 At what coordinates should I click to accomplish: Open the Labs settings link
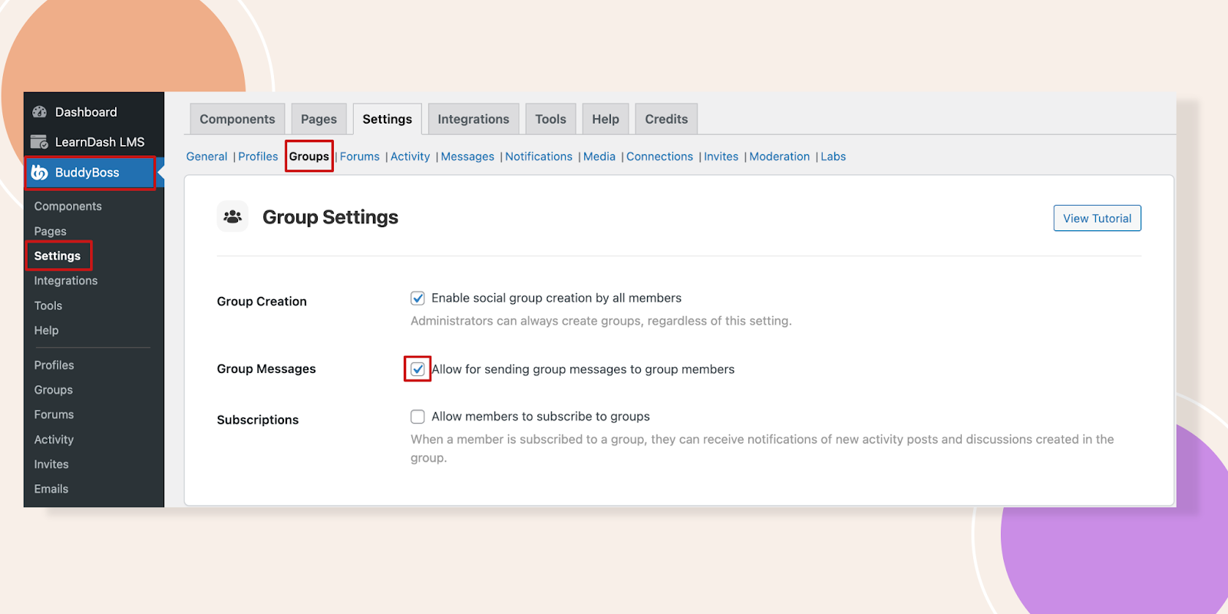click(833, 157)
